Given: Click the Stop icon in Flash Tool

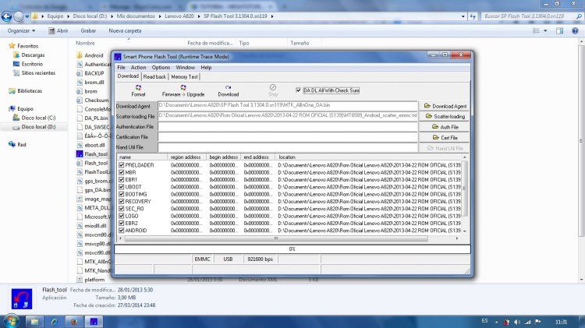Looking at the screenshot, I should (273, 90).
